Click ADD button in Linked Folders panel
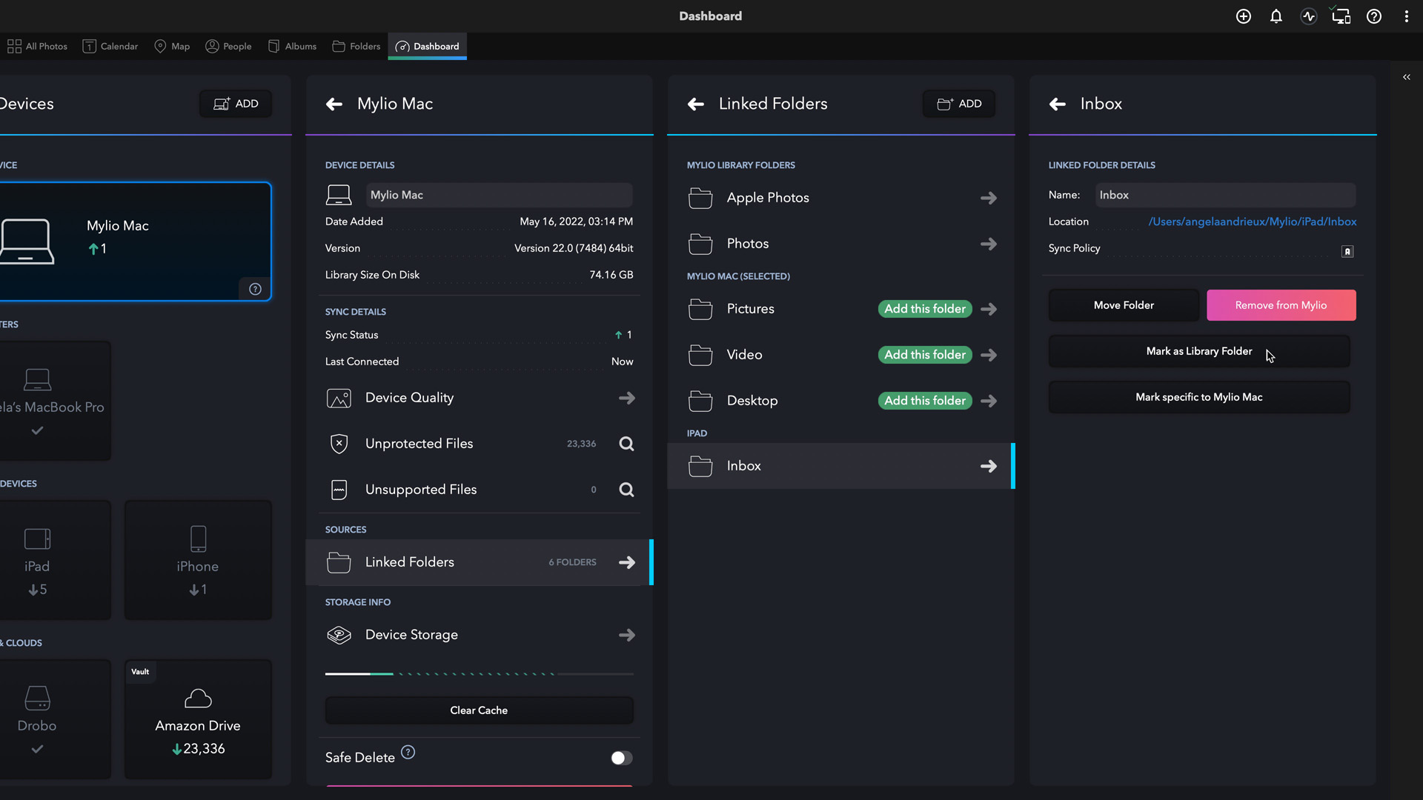This screenshot has width=1423, height=800. pyautogui.click(x=959, y=104)
